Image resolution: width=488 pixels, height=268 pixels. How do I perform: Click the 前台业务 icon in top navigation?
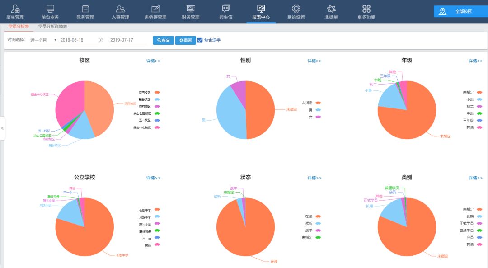50,9
